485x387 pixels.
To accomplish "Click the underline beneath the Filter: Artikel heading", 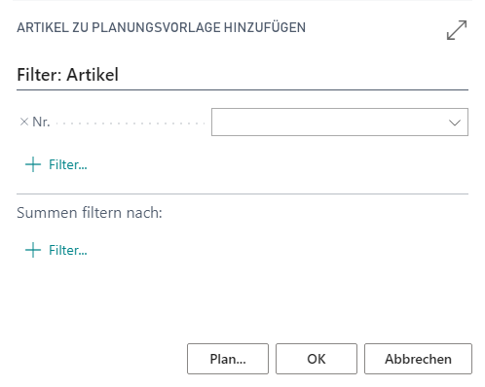I will pos(242,89).
